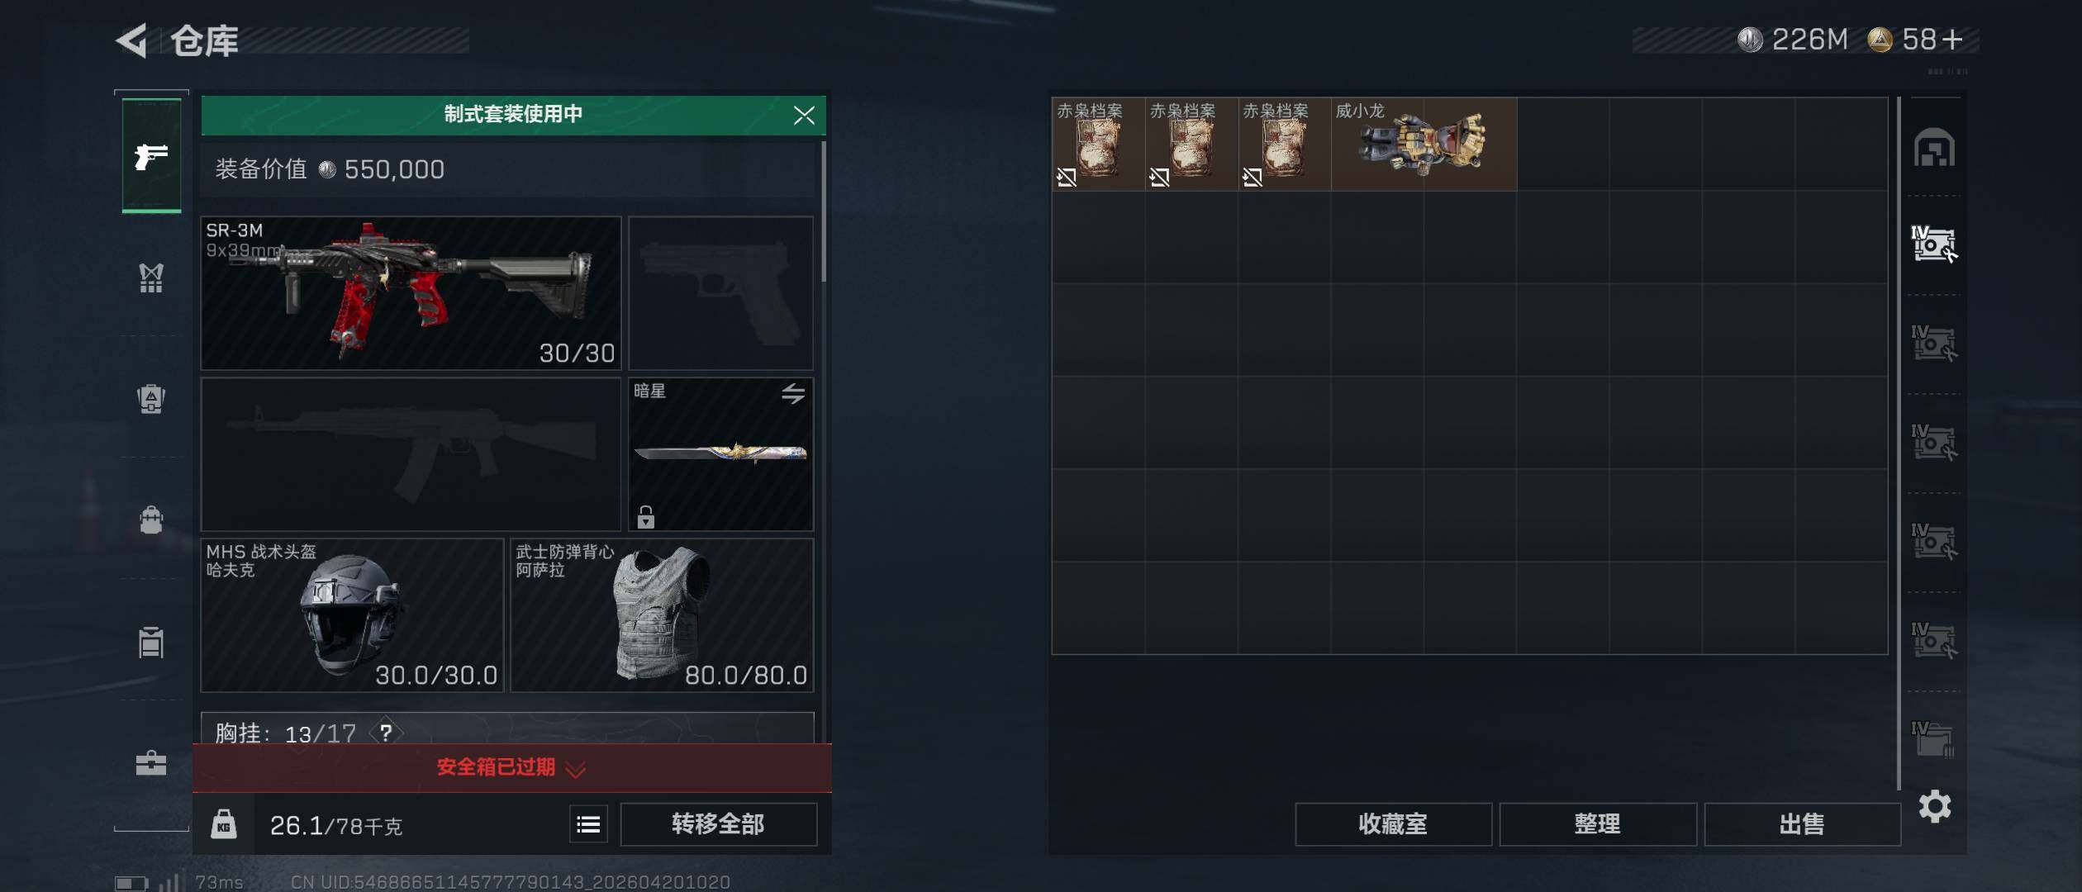Open the chest rig sidebar tab
The height and width of the screenshot is (892, 2082).
(x=151, y=278)
